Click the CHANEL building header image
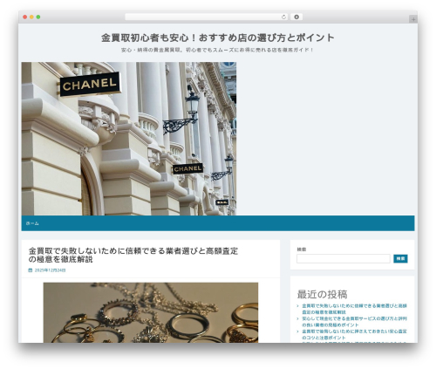The height and width of the screenshot is (369, 436). [129, 139]
